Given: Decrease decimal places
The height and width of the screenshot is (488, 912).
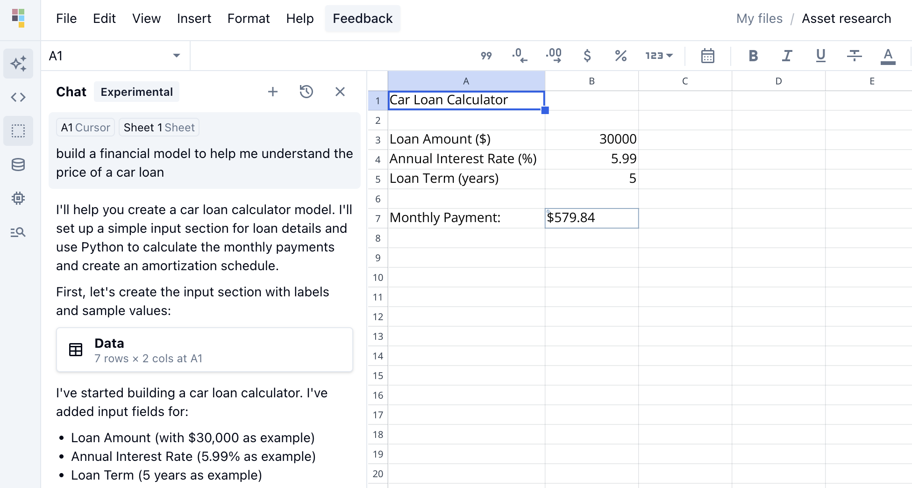Looking at the screenshot, I should [x=520, y=56].
